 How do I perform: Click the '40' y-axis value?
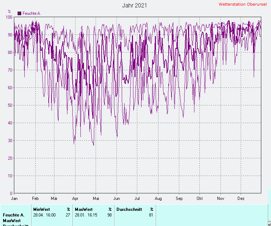[x=10, y=123]
